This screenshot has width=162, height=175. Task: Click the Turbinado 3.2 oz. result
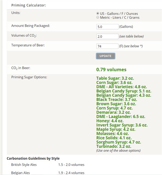pyautogui.click(x=114, y=146)
